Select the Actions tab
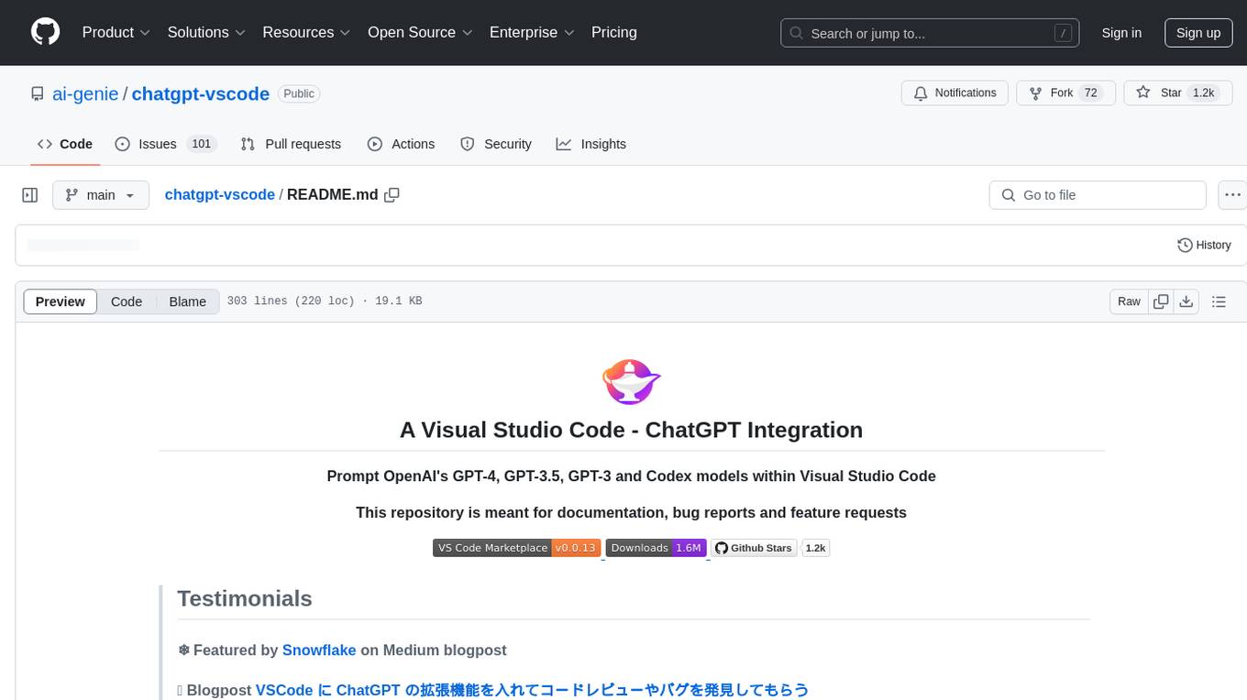The height and width of the screenshot is (700, 1247). [x=402, y=144]
